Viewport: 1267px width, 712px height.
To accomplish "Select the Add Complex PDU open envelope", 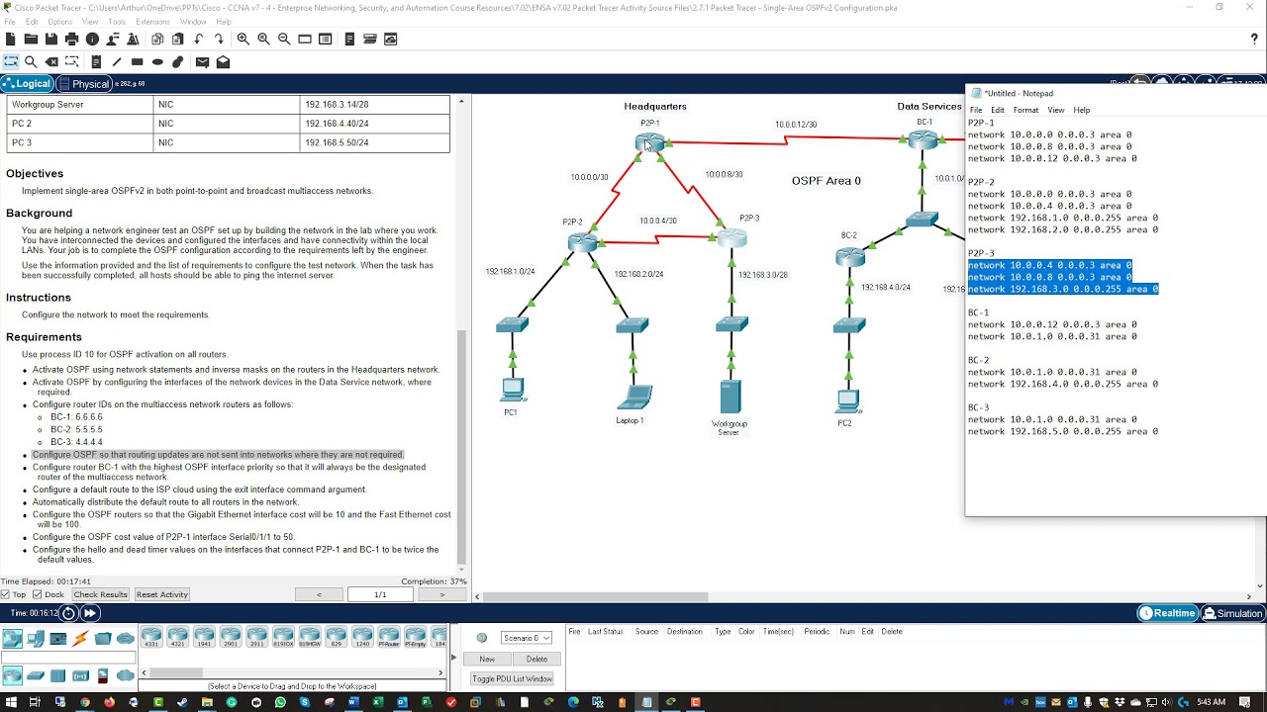I will (x=223, y=61).
